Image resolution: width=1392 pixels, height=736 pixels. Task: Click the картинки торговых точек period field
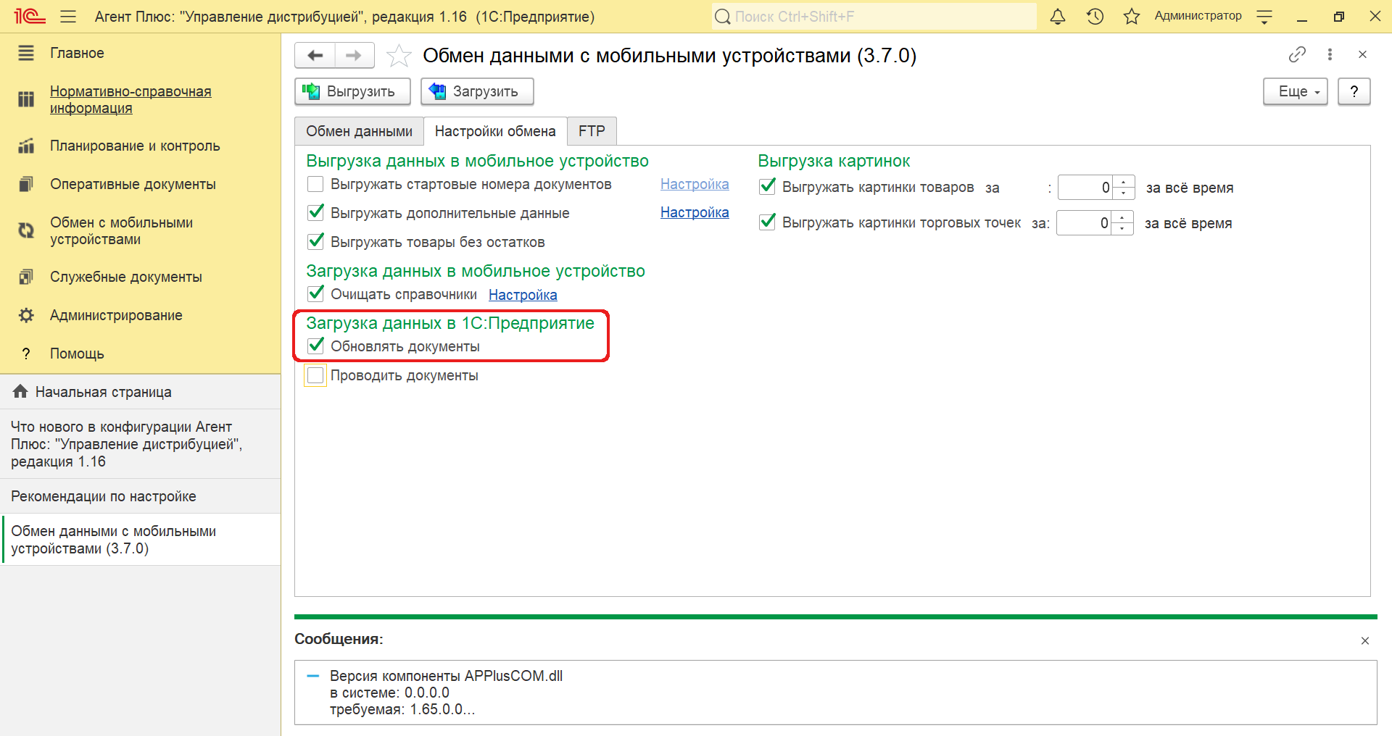1084,223
